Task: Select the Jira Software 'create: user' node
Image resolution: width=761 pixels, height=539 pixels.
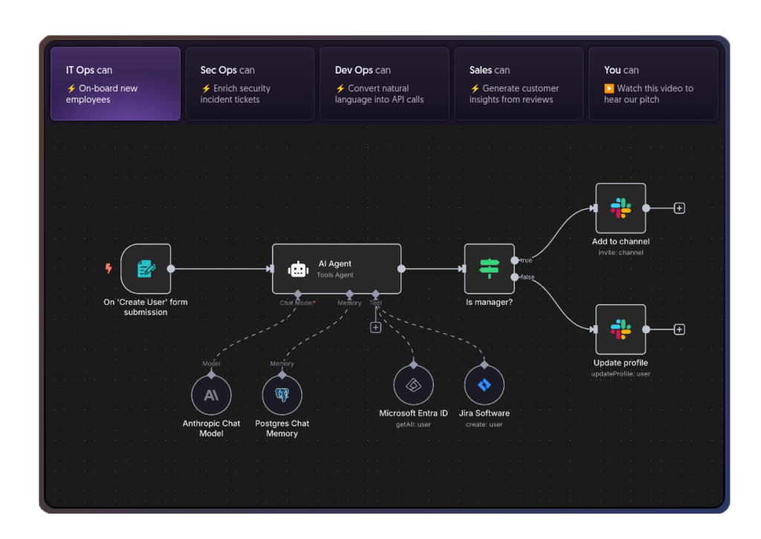Action: (x=484, y=384)
